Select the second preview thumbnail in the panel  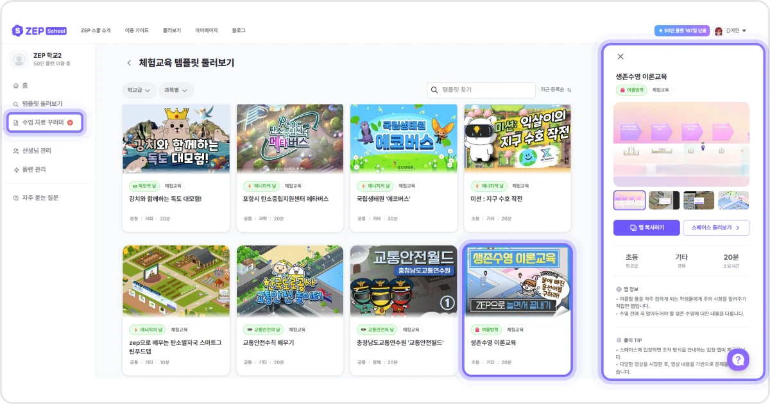pyautogui.click(x=664, y=200)
